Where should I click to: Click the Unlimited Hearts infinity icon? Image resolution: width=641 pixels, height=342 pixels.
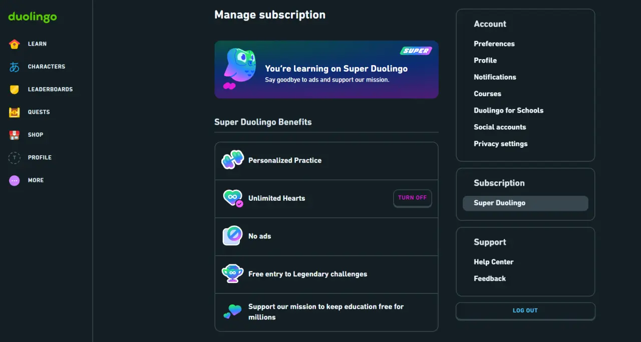pos(232,198)
